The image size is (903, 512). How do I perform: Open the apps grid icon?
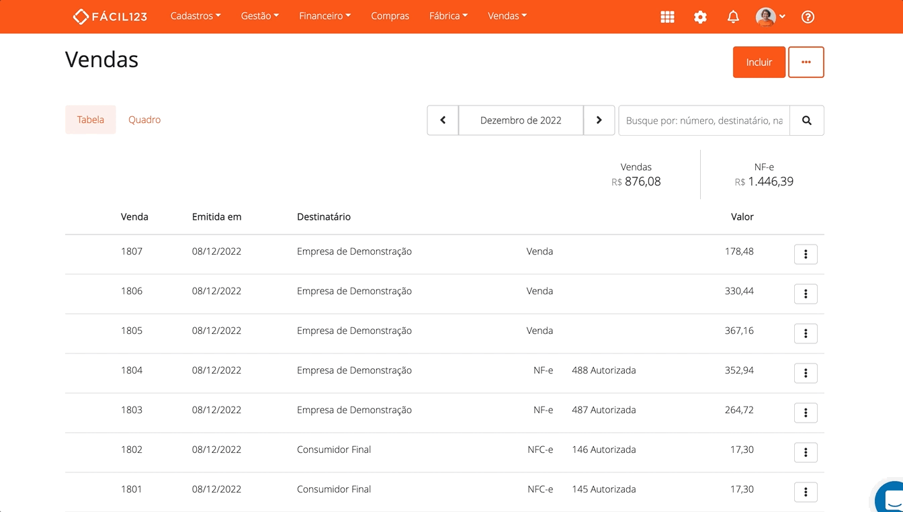[667, 17]
